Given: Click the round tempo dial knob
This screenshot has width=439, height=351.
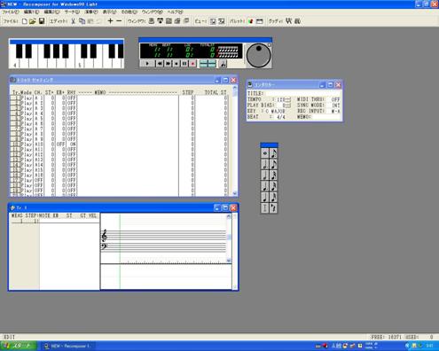Looking at the screenshot, I should coord(258,56).
